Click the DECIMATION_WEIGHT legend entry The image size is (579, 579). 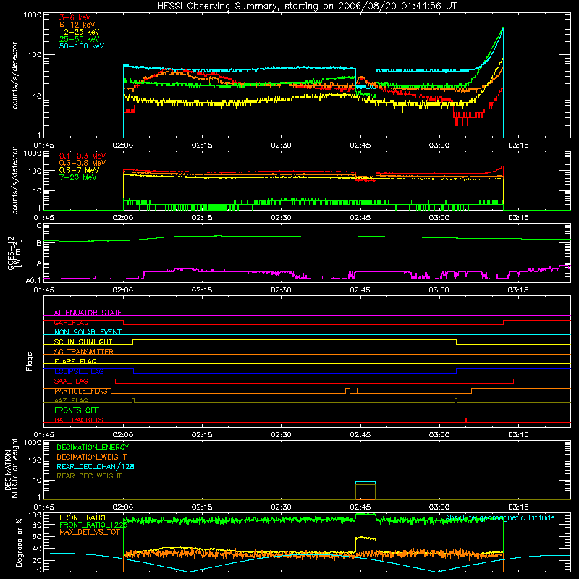pos(92,457)
